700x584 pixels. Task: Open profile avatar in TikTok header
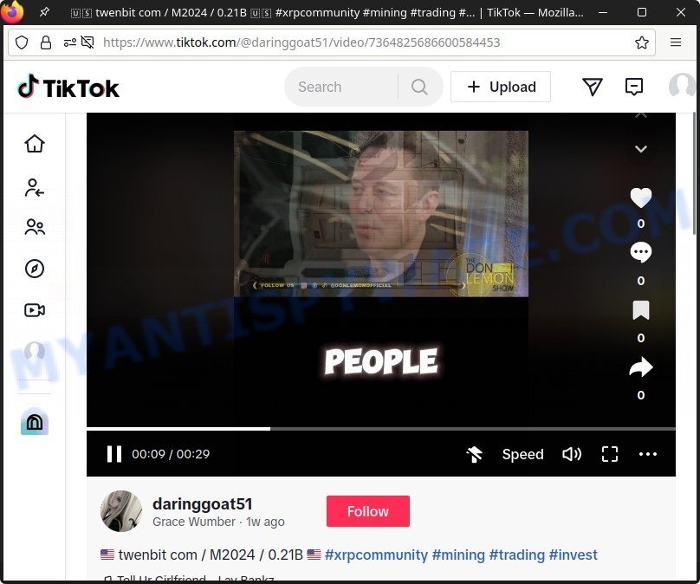[682, 86]
